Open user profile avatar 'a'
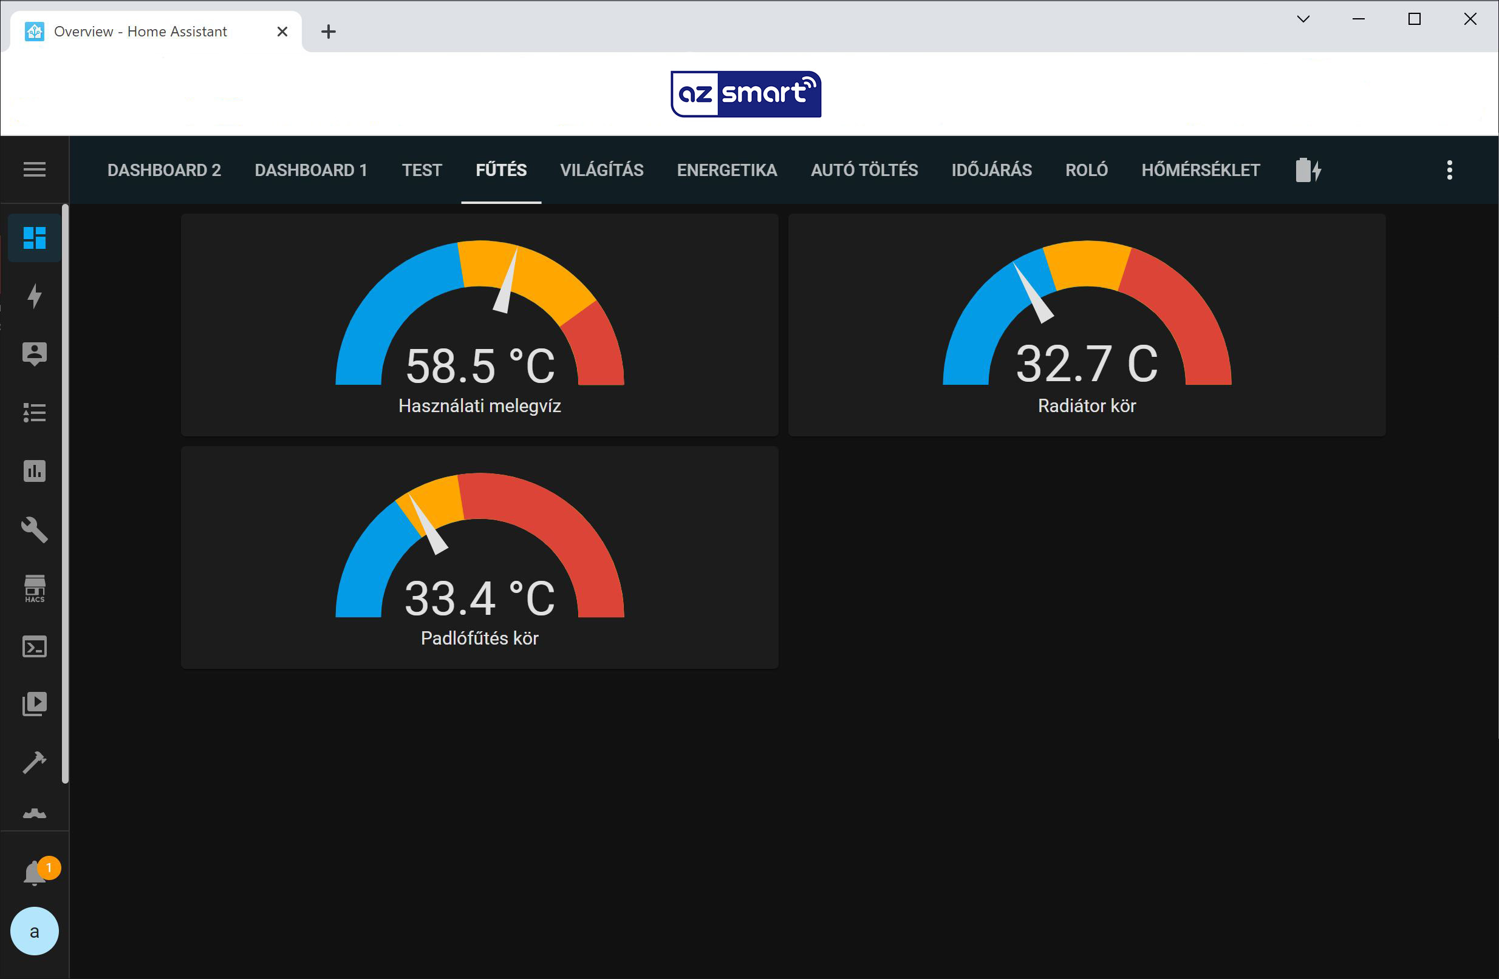Viewport: 1499px width, 979px height. (35, 931)
